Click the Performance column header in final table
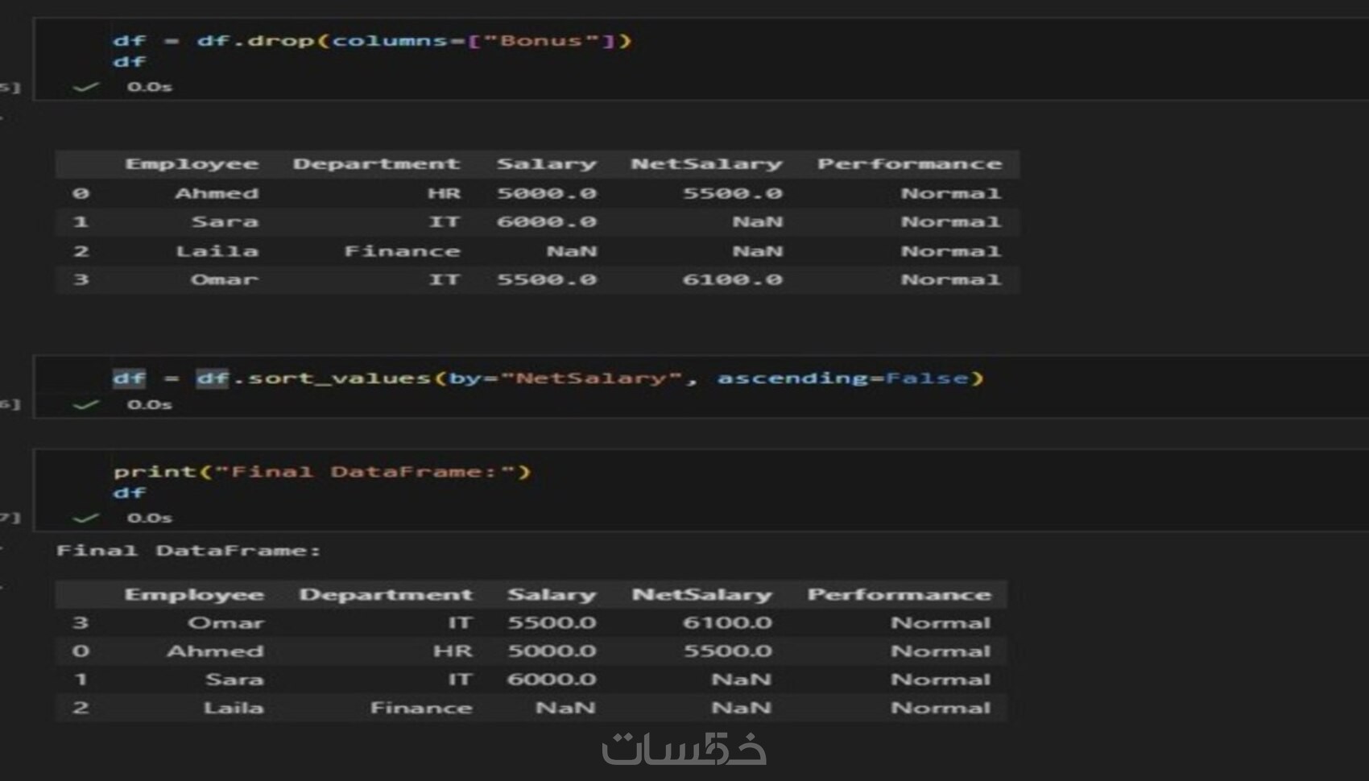Image resolution: width=1369 pixels, height=781 pixels. 900,594
